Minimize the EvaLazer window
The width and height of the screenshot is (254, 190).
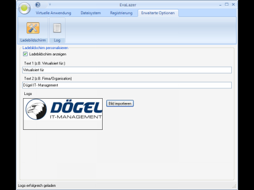click(220, 5)
